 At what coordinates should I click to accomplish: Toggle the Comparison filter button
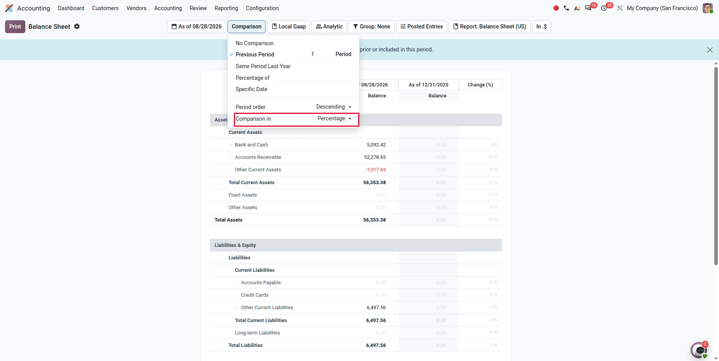click(x=247, y=26)
